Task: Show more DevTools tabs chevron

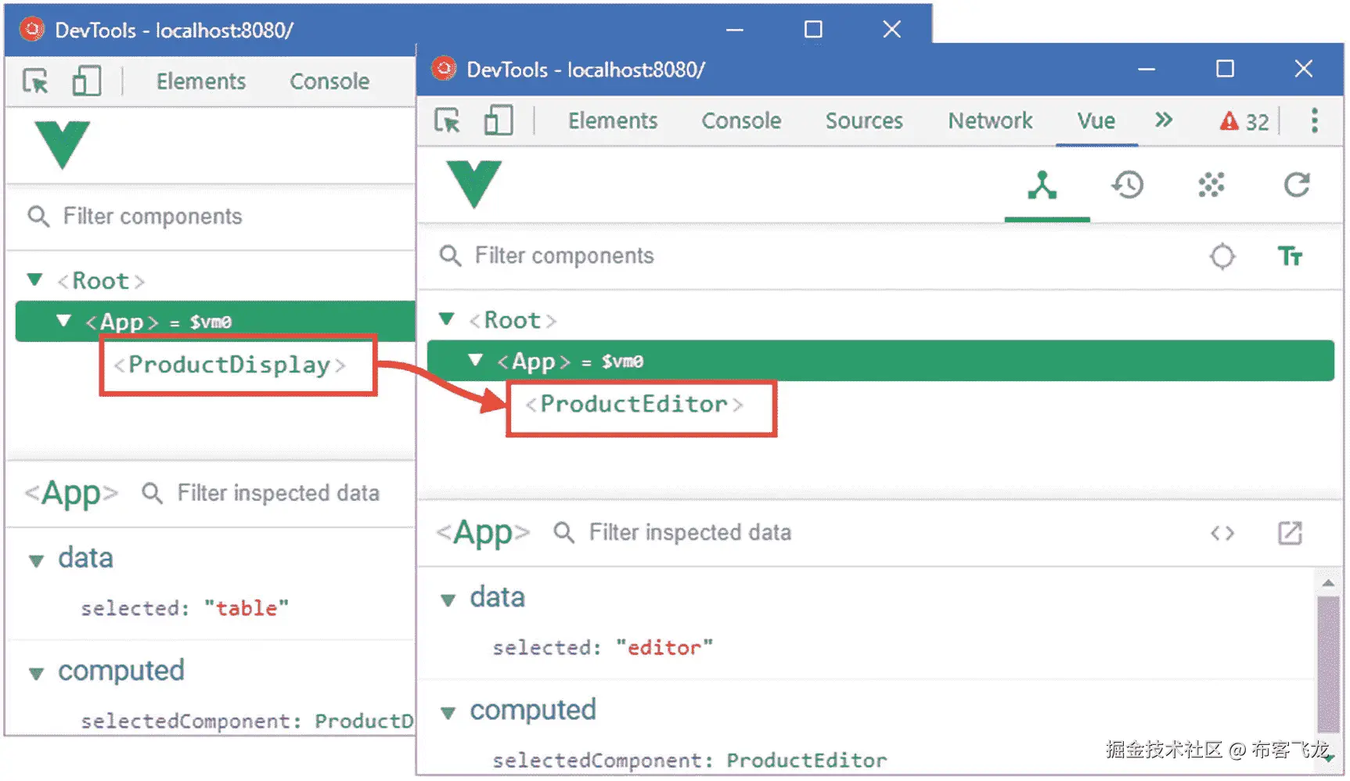Action: point(1164,121)
